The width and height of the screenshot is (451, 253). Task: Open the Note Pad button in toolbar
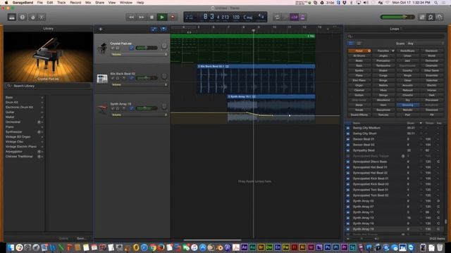(x=422, y=17)
